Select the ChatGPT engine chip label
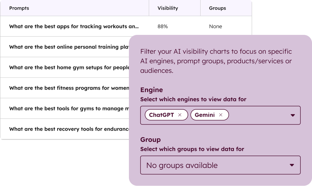The width and height of the screenshot is (312, 186). pyautogui.click(x=161, y=115)
